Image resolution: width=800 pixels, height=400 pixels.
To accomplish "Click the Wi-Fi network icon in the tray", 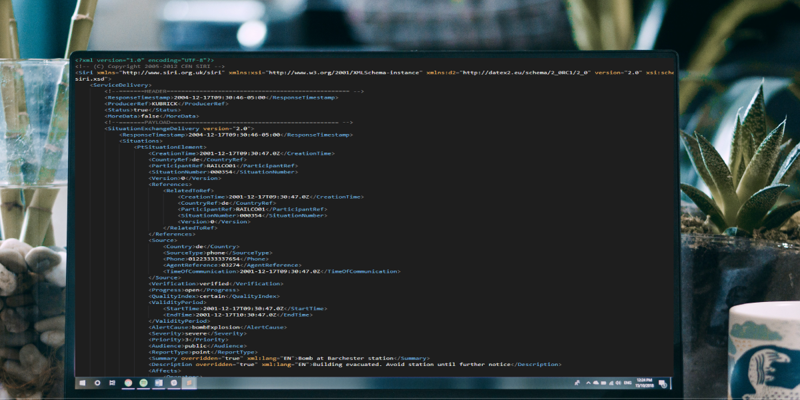I will pyautogui.click(x=611, y=384).
